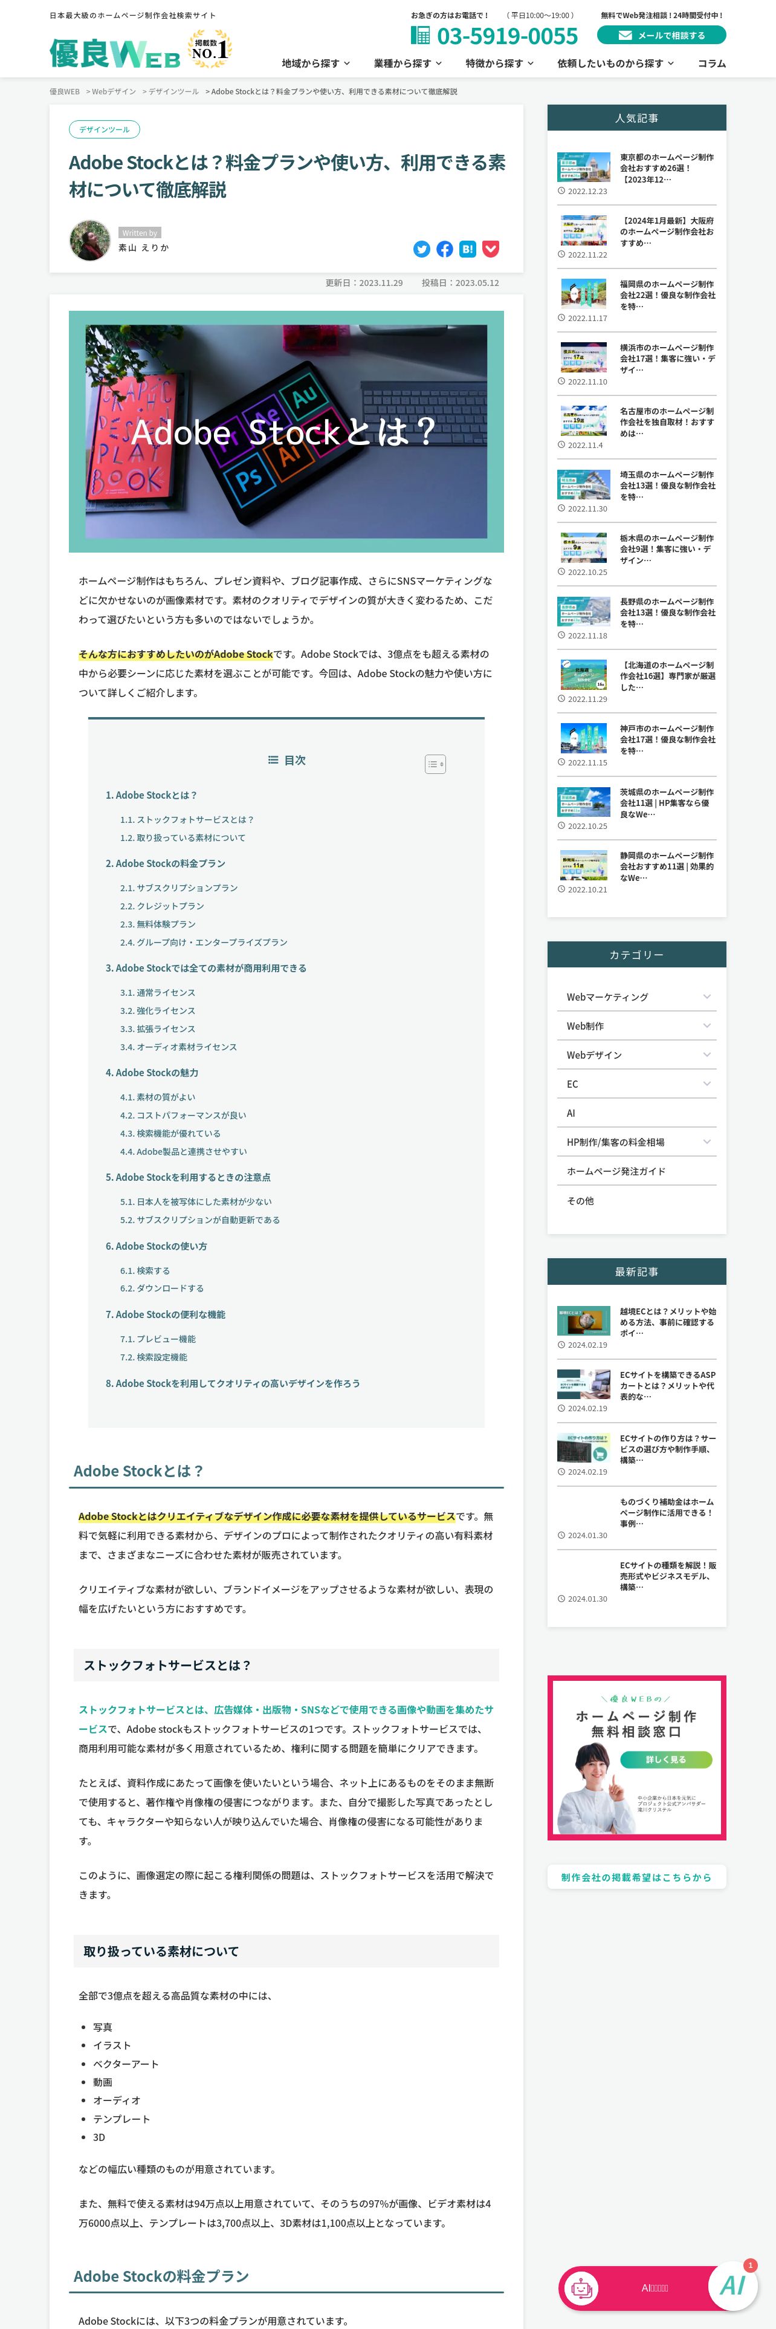Jump to 4.3. 検索機能が優れている section
The height and width of the screenshot is (2329, 776).
point(170,1133)
